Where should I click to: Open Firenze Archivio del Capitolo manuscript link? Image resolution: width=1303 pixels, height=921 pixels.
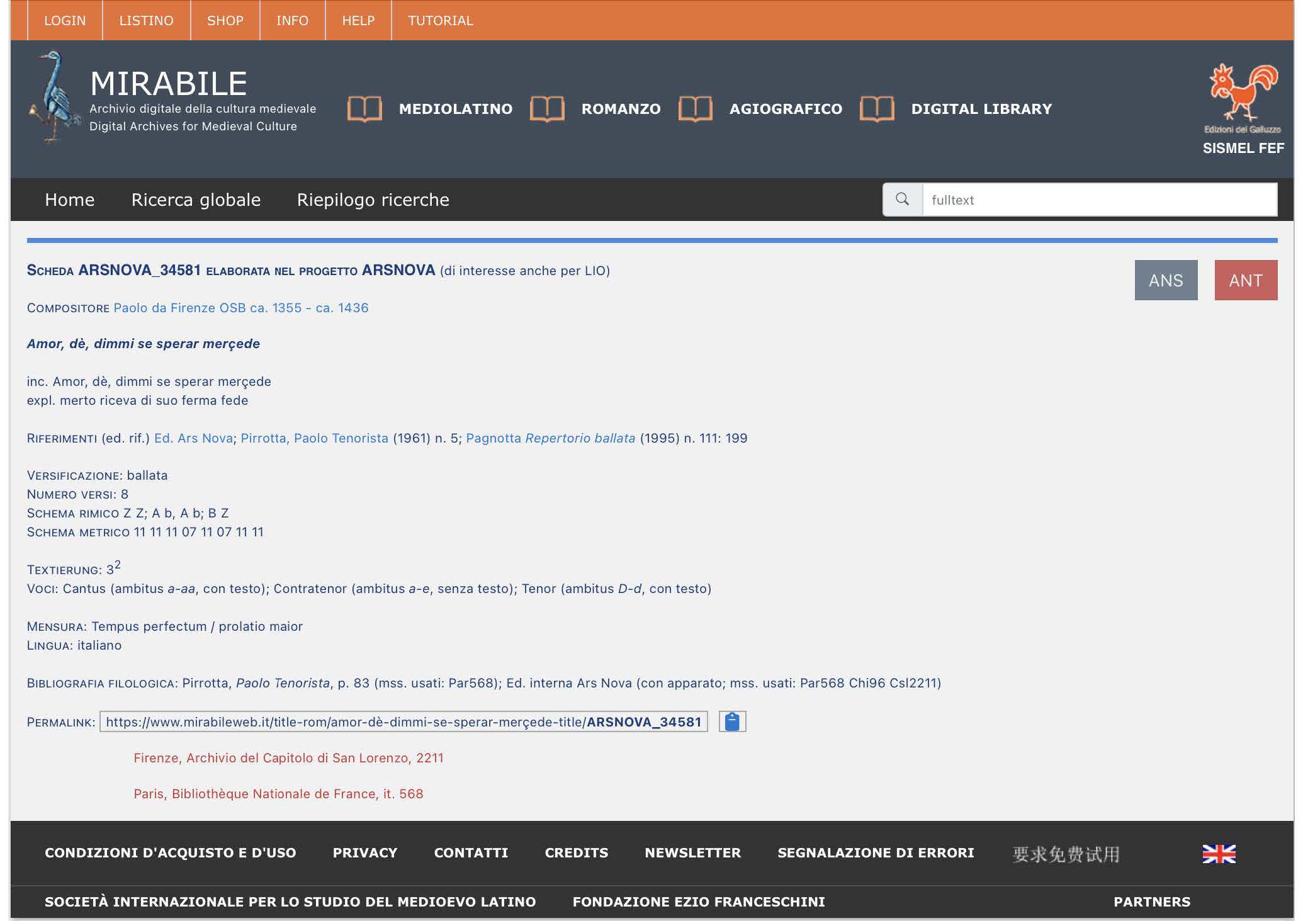(288, 758)
